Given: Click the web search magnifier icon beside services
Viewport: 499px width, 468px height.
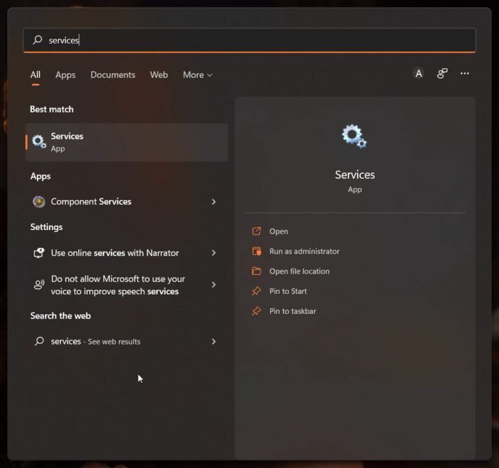Looking at the screenshot, I should (x=39, y=341).
